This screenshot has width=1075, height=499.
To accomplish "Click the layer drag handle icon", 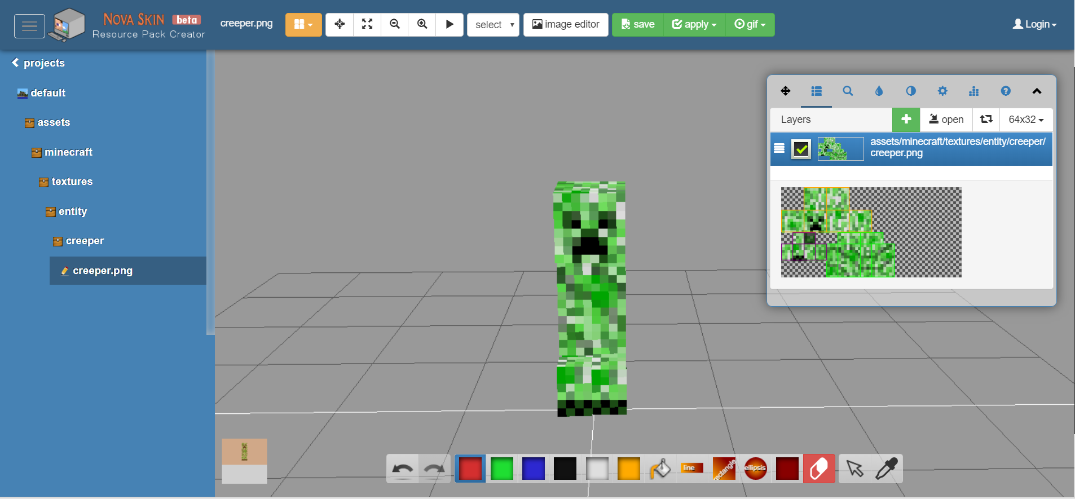I will coord(779,148).
